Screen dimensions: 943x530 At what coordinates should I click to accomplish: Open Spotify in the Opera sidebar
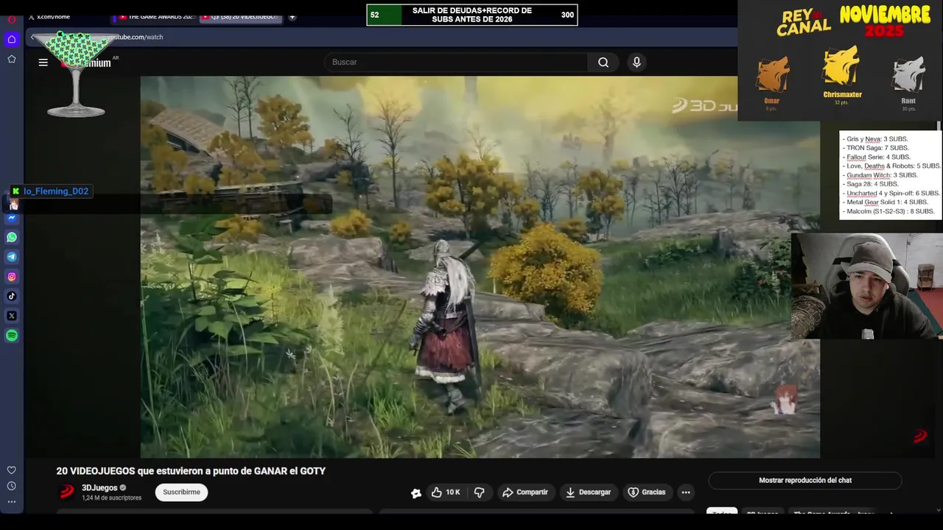click(12, 336)
